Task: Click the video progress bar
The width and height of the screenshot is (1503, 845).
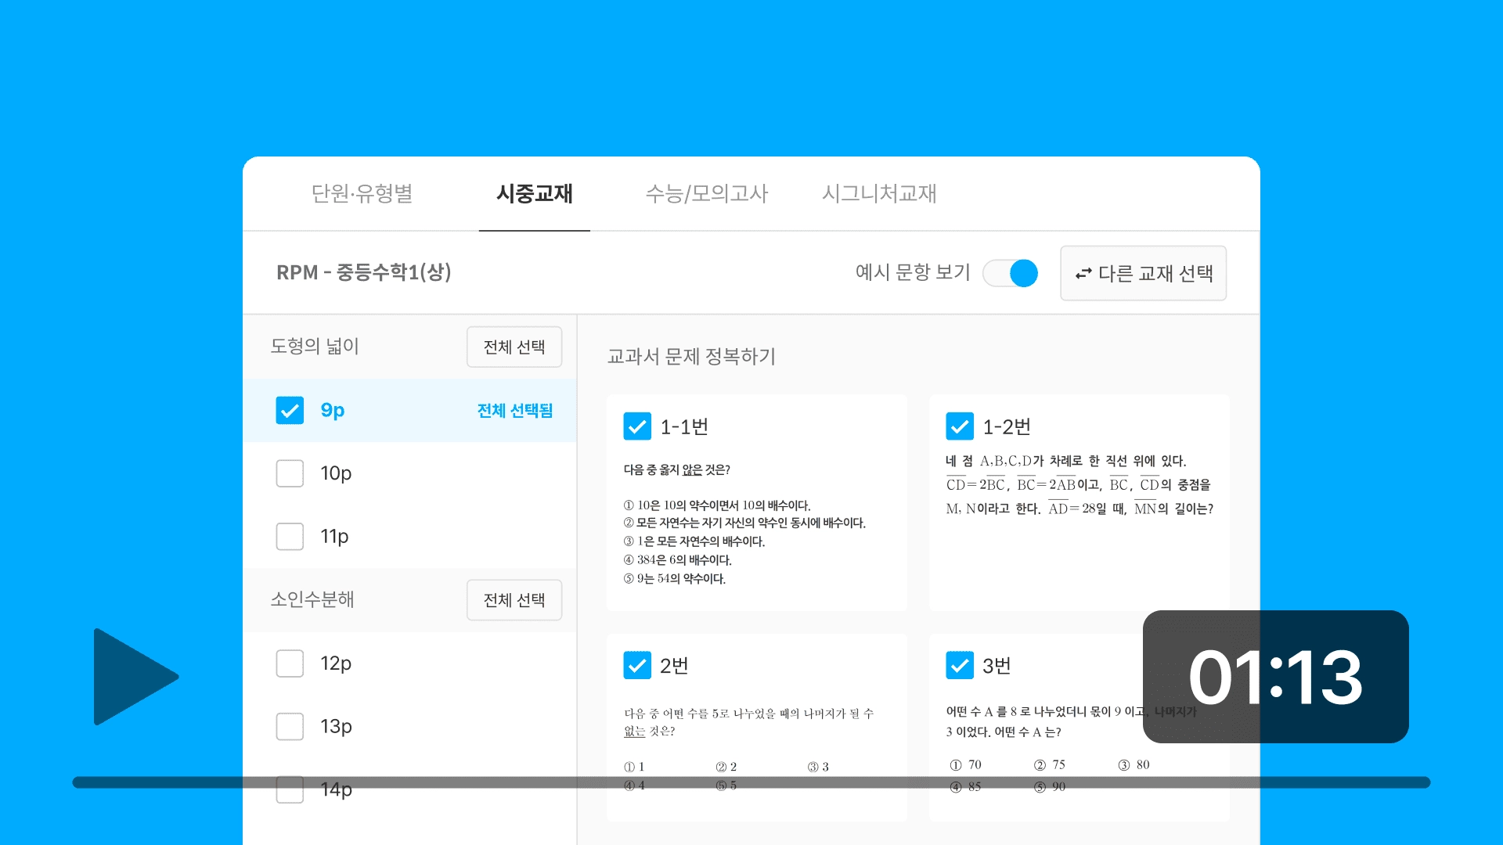Action: 751,782
